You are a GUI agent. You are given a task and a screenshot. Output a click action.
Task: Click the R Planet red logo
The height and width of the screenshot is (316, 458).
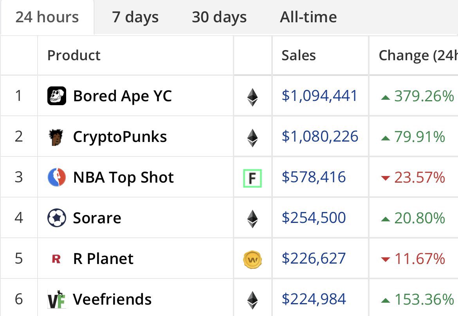tap(56, 259)
